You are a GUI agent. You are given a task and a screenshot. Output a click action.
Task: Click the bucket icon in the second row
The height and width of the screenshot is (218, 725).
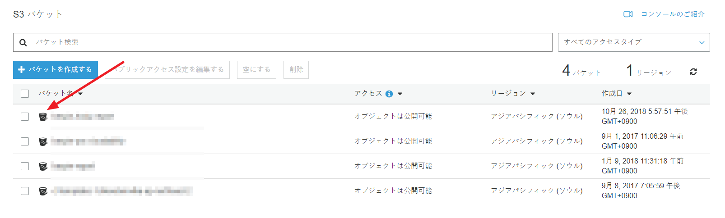coord(43,141)
